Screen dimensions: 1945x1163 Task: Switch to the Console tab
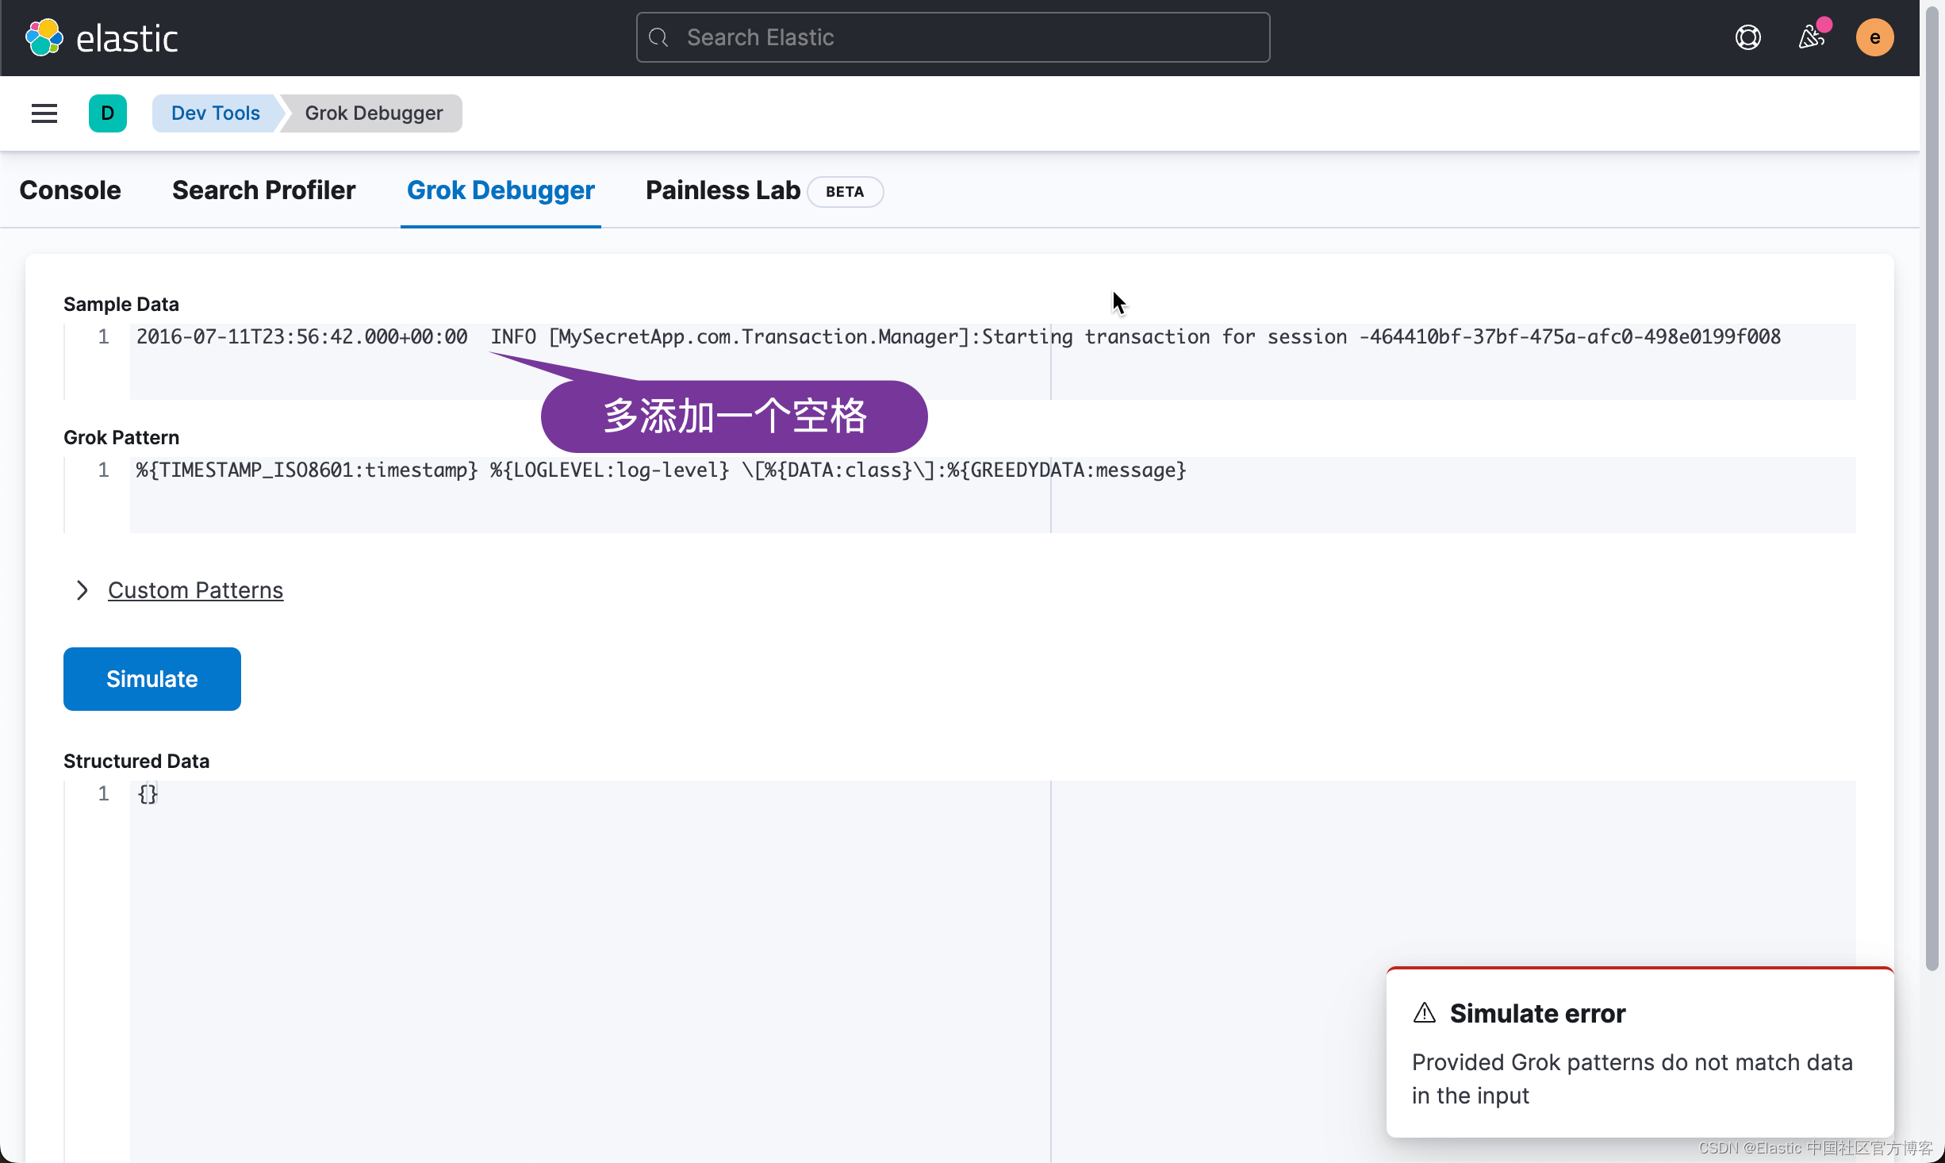pos(70,190)
